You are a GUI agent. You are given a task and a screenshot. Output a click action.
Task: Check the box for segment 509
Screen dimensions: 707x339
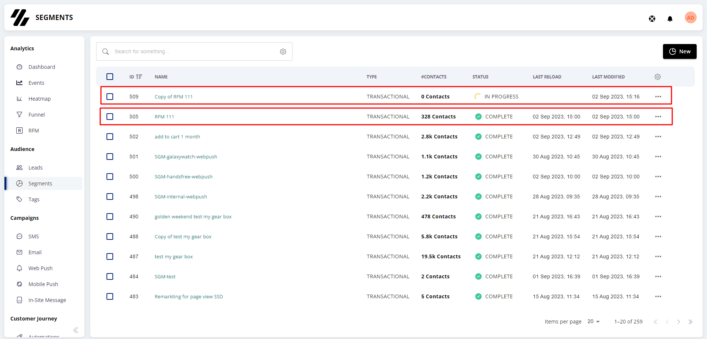[x=110, y=97]
